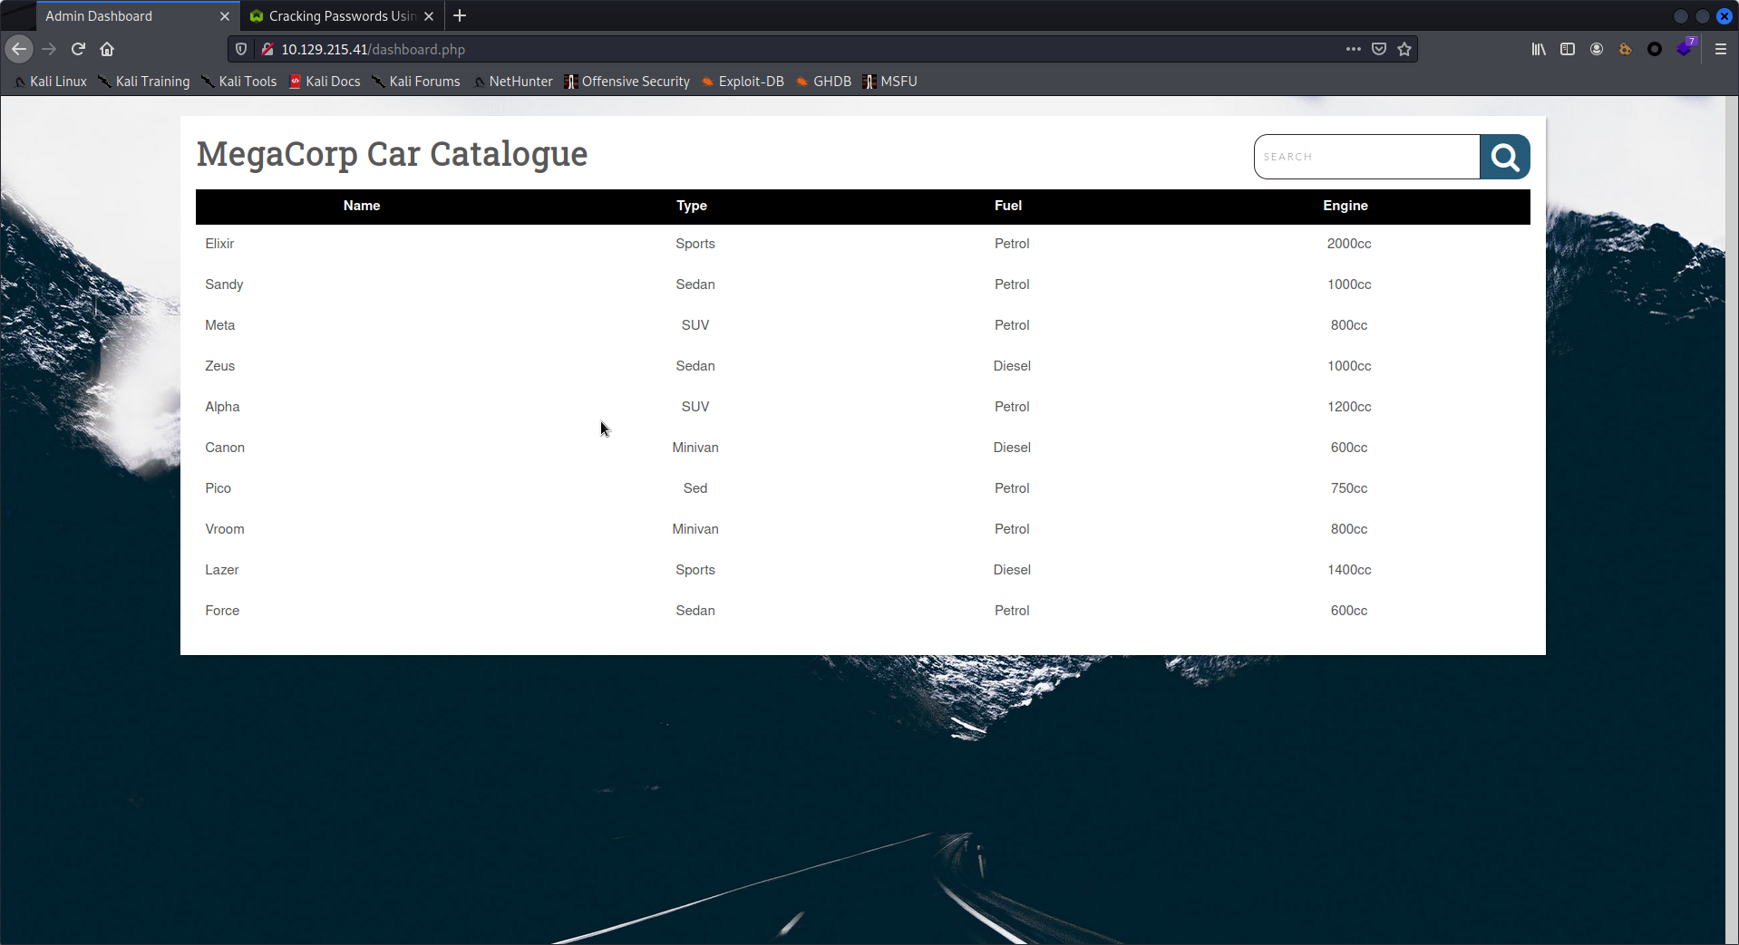Close the Admin Dashboard tab
Image resolution: width=1739 pixels, height=945 pixels.
pyautogui.click(x=225, y=16)
